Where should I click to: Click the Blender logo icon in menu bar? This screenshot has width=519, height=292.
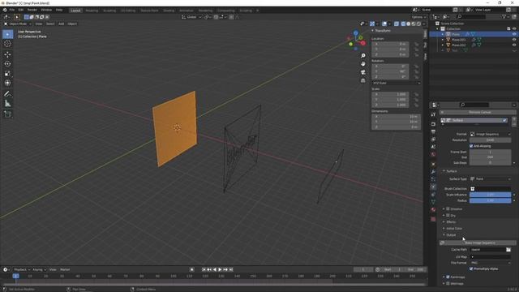(5, 10)
